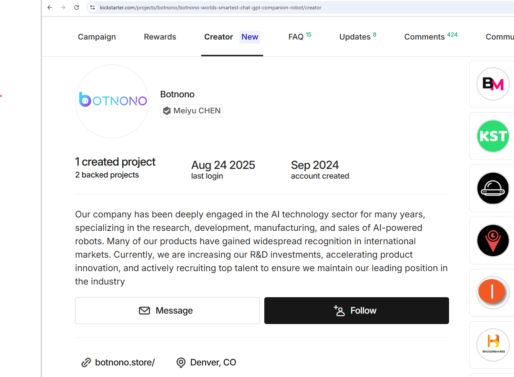The height and width of the screenshot is (377, 514).
Task: Open the Comments tab
Action: tap(431, 37)
